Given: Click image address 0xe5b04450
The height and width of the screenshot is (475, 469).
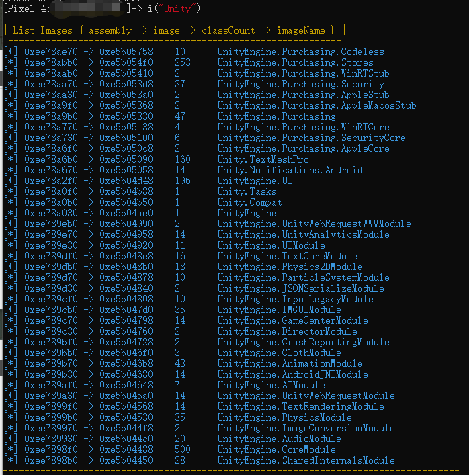Looking at the screenshot, I should coord(126,460).
